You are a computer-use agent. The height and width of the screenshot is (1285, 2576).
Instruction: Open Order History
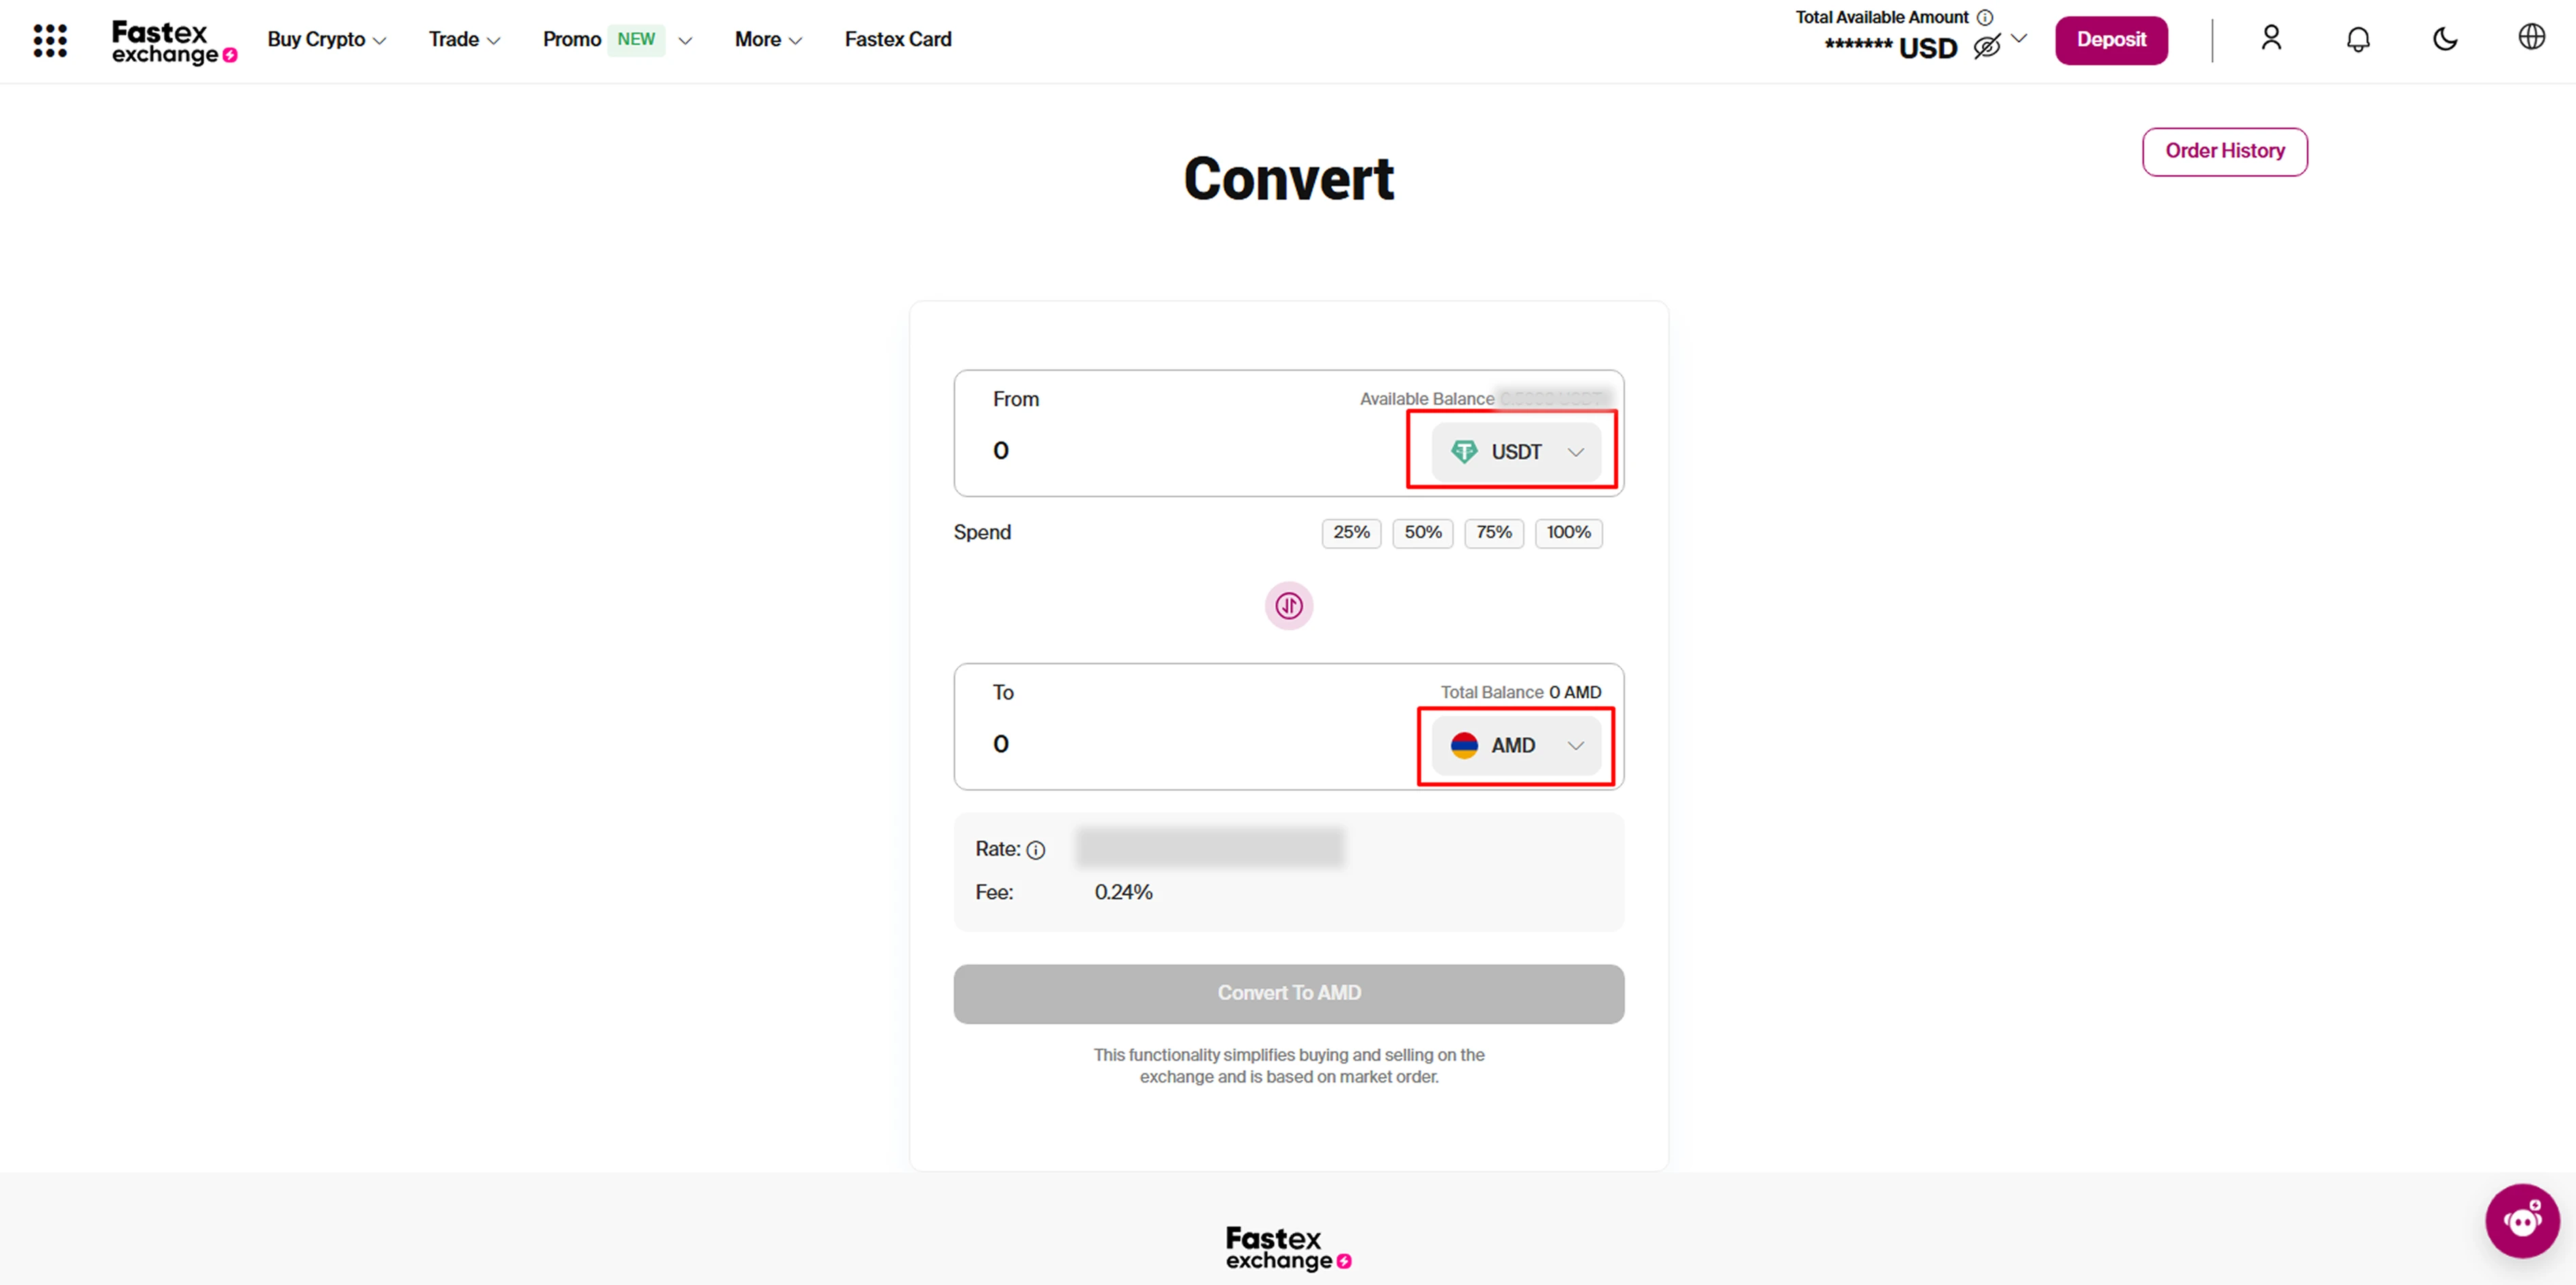click(x=2224, y=151)
